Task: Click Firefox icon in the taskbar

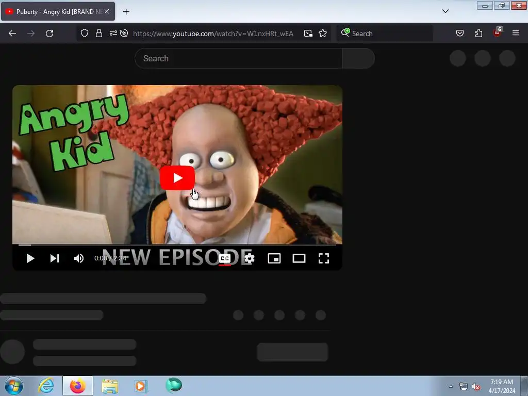Action: (77, 386)
